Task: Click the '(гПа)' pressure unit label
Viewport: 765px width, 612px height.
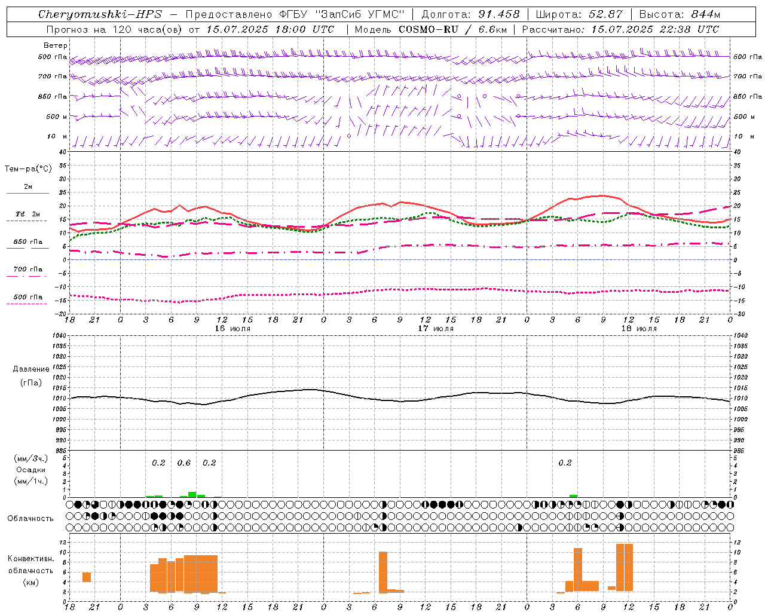Action: point(31,382)
